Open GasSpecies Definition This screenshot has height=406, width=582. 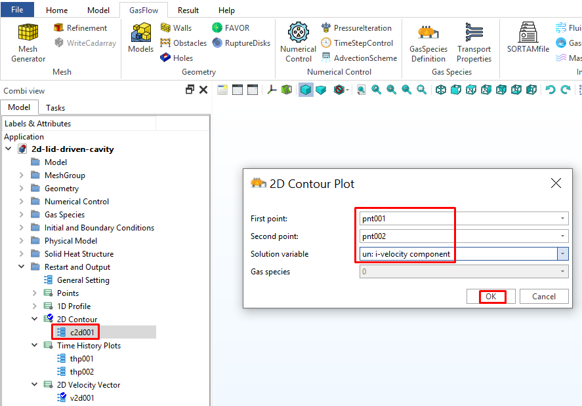[428, 42]
